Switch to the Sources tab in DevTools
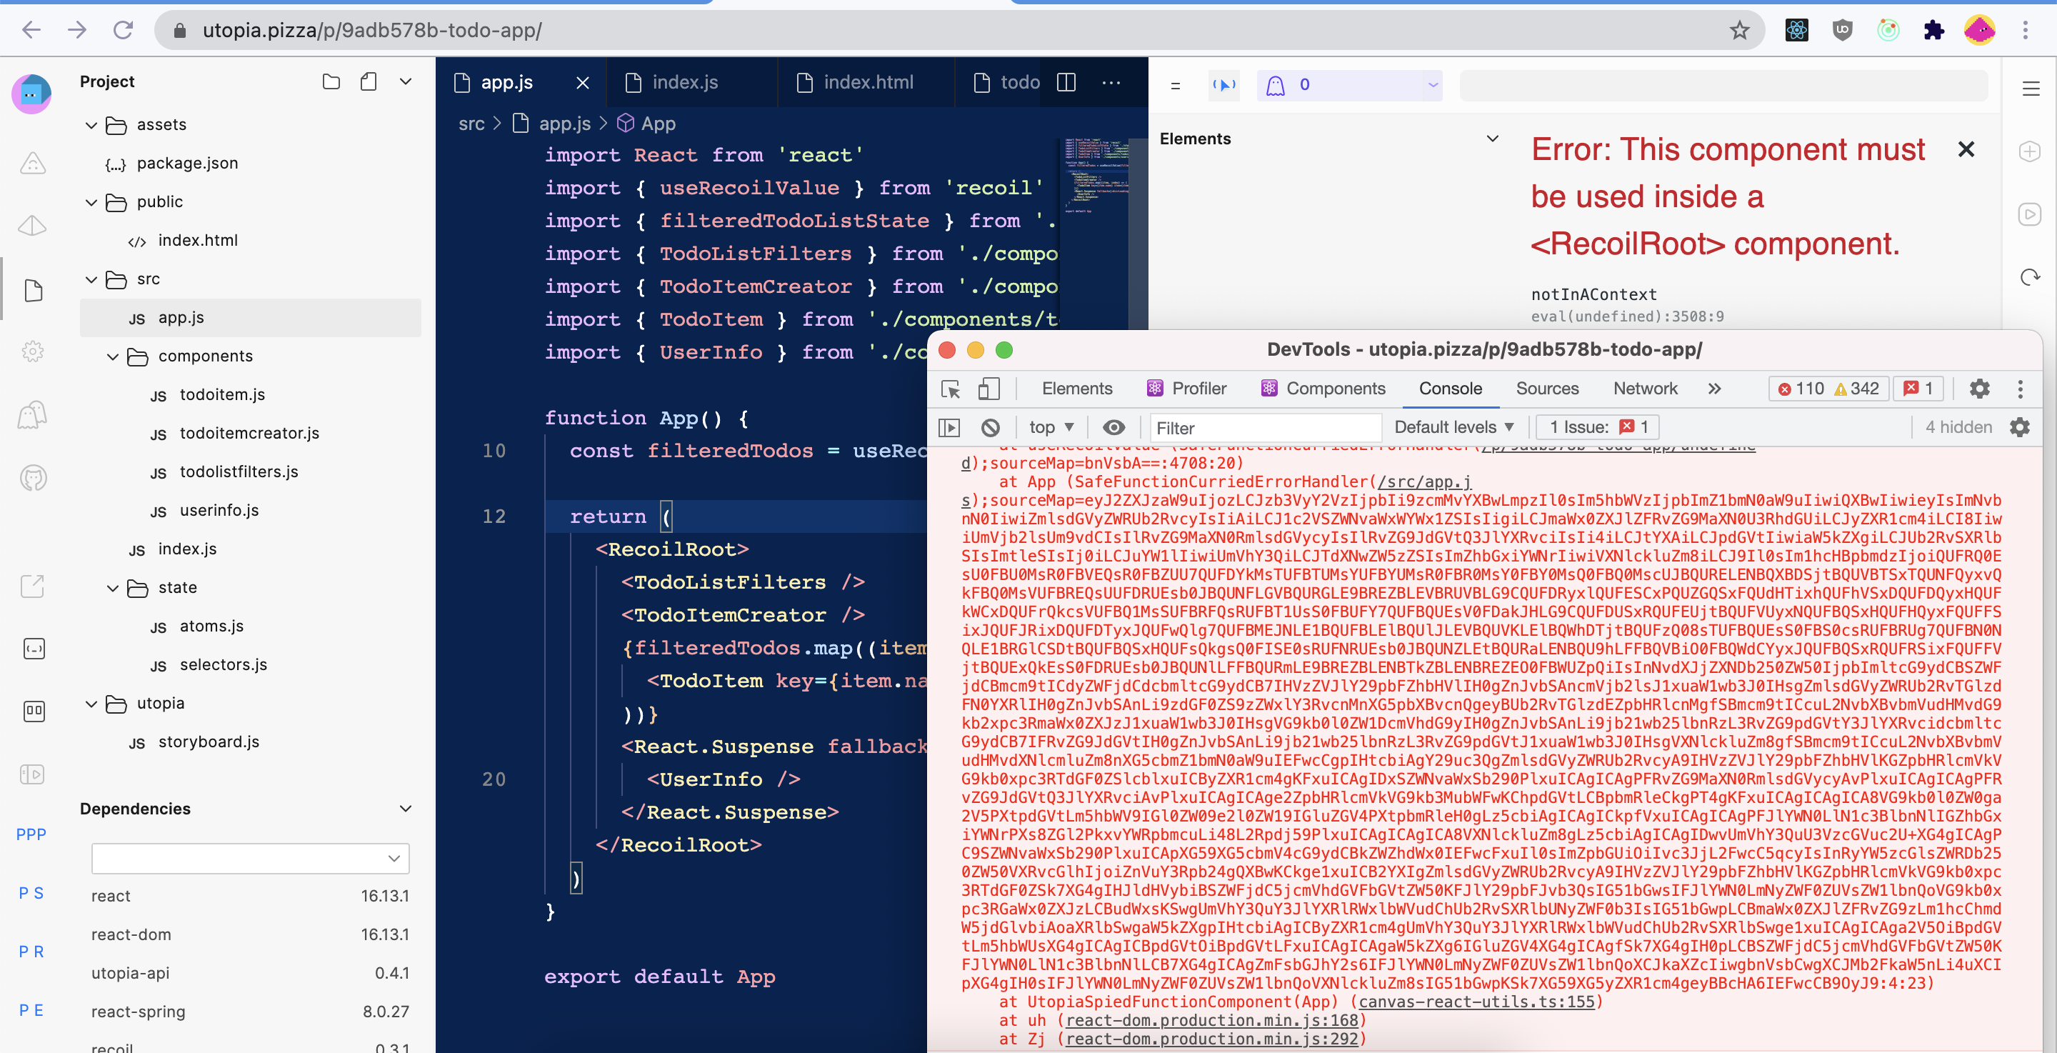 pos(1547,389)
